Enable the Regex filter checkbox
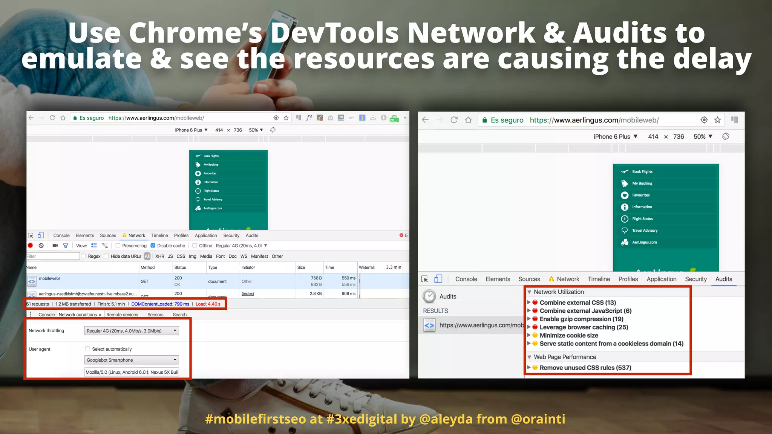This screenshot has height=434, width=772. coord(84,256)
